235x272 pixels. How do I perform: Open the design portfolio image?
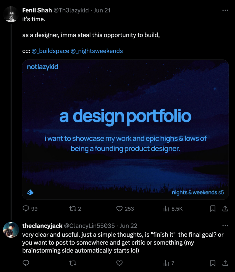pyautogui.click(x=125, y=129)
